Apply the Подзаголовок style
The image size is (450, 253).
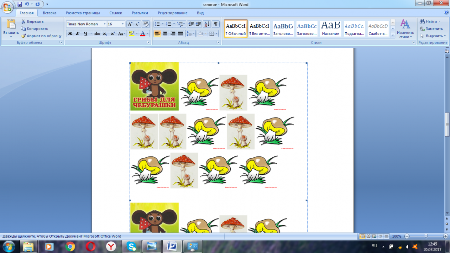click(x=354, y=28)
